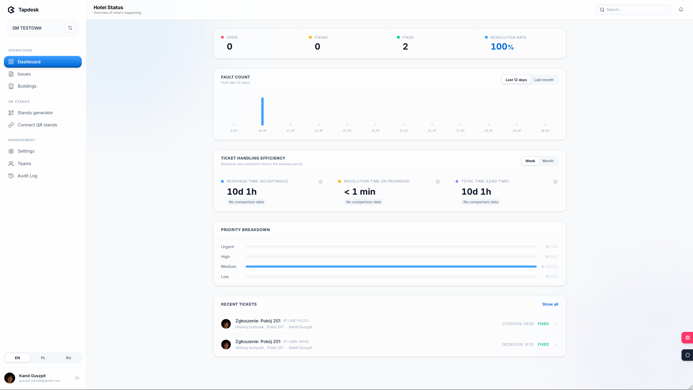
Task: Click the 100% resolution rate value
Action: pyautogui.click(x=502, y=47)
